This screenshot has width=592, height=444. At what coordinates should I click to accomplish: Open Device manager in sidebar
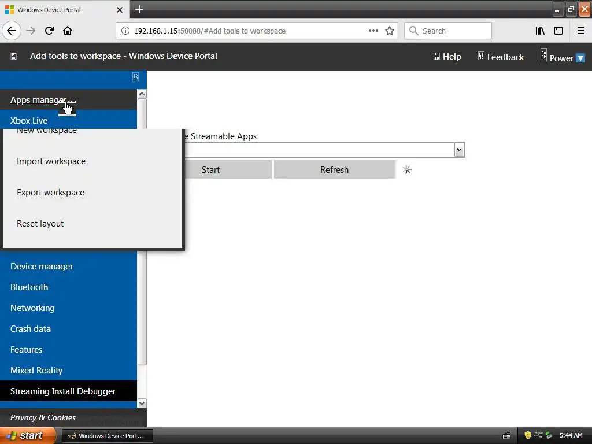[x=68, y=266]
